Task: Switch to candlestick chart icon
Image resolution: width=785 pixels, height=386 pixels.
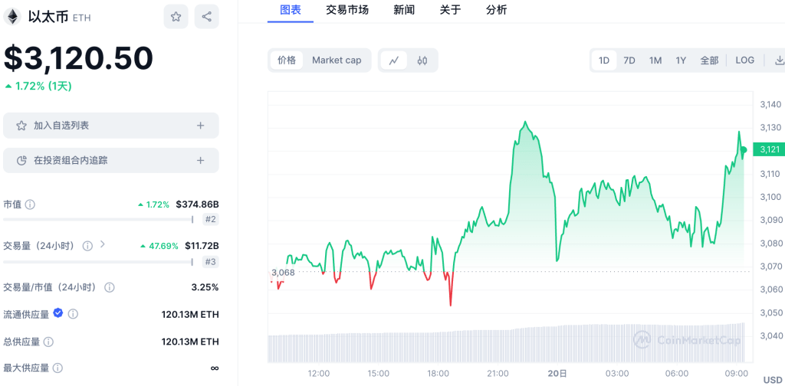Action: [x=422, y=61]
